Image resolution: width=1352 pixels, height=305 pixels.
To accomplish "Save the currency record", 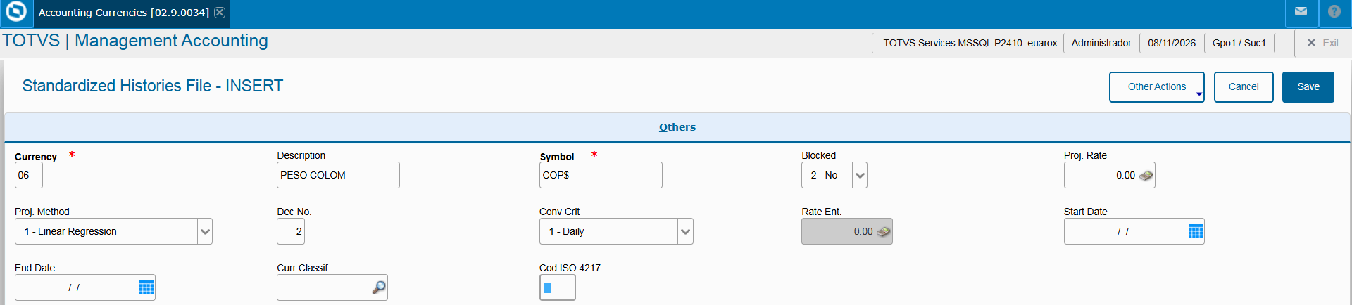I will (x=1308, y=87).
